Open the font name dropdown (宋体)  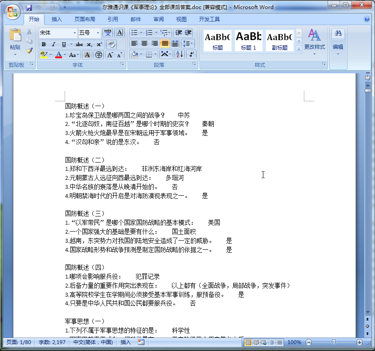pos(75,33)
